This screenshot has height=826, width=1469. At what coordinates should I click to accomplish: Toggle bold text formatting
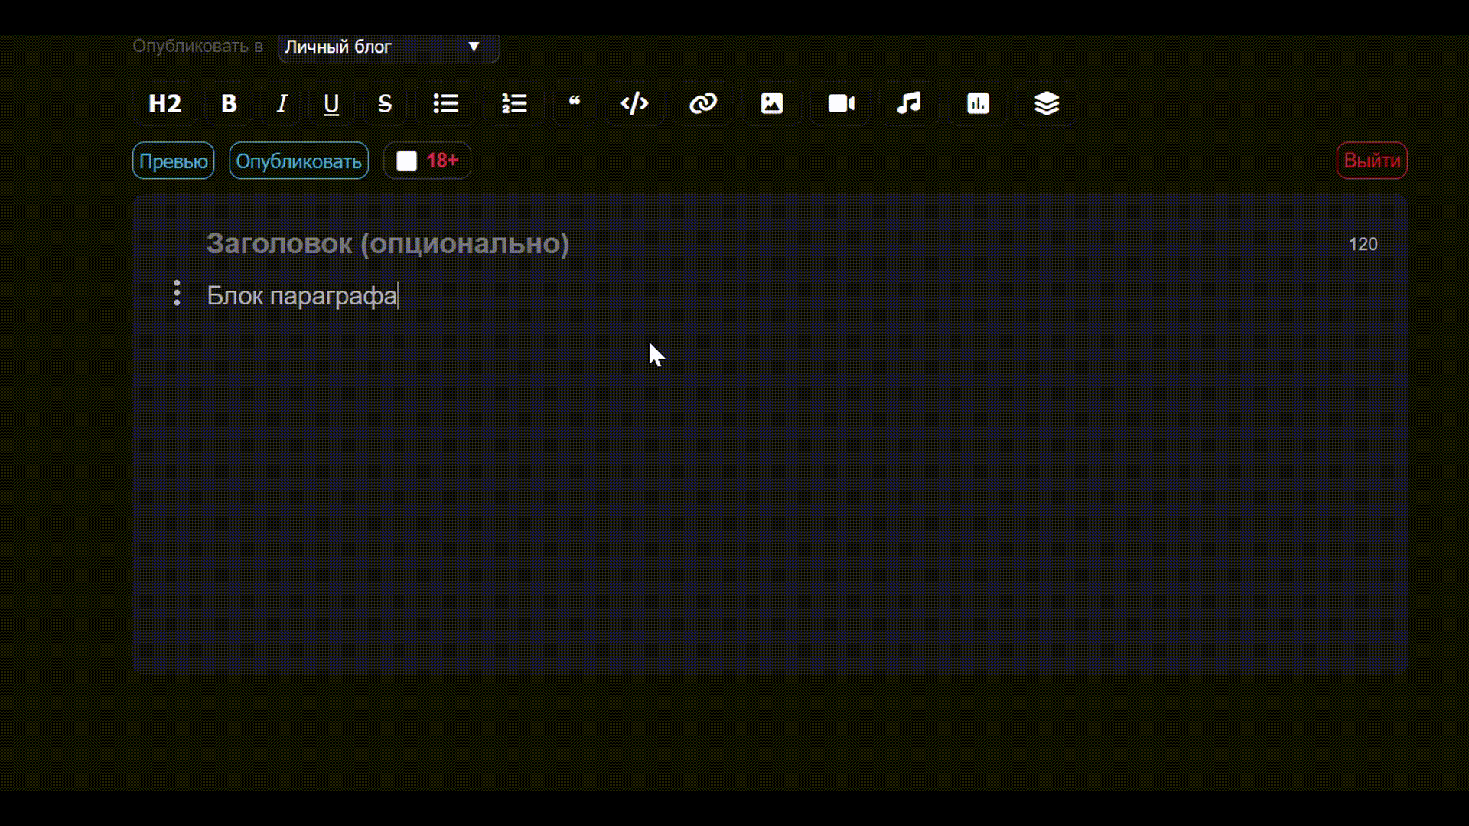point(229,104)
